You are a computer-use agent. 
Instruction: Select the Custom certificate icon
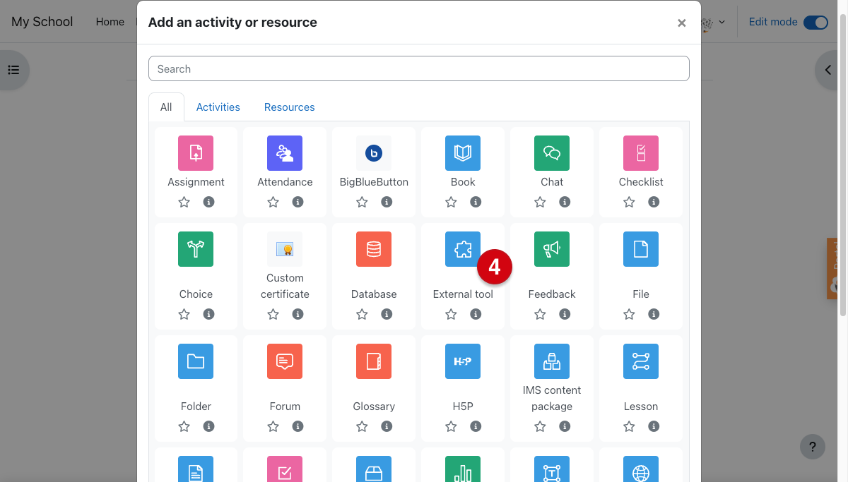point(285,249)
